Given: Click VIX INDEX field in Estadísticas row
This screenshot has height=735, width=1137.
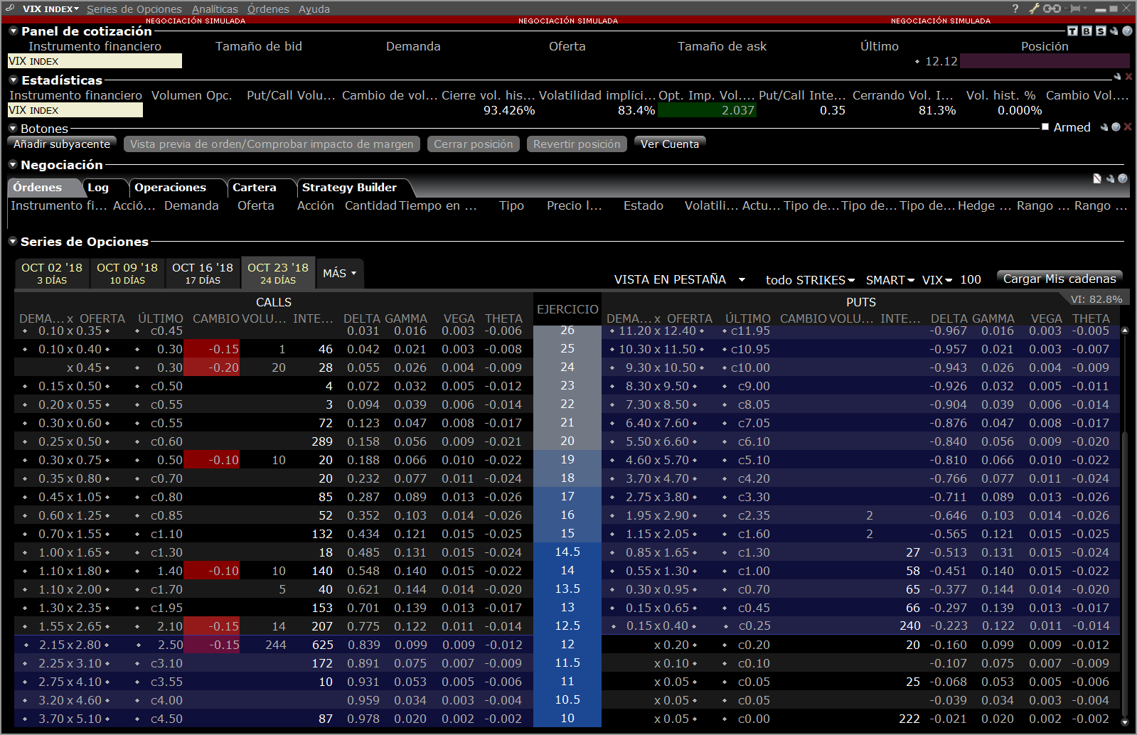Looking at the screenshot, I should pos(75,110).
